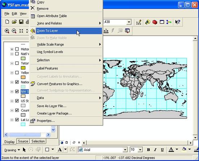Screen dimensions: 199x161
Task: Expand the Histor layer tree node
Action: click(x=12, y=49)
